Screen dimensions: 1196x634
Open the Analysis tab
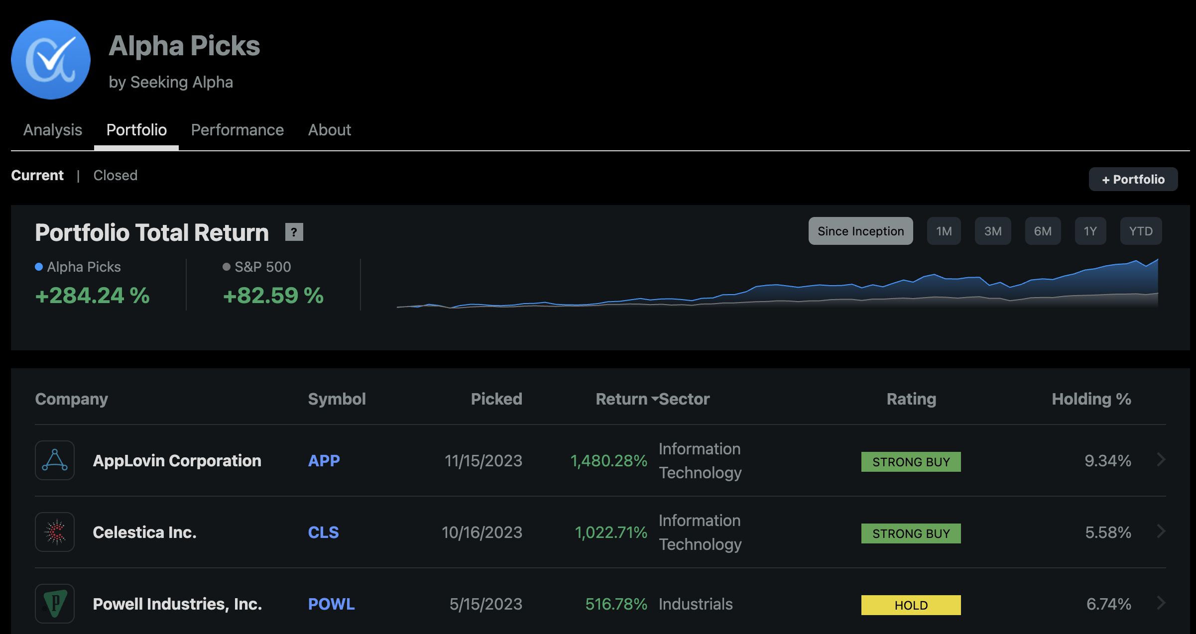pos(53,130)
